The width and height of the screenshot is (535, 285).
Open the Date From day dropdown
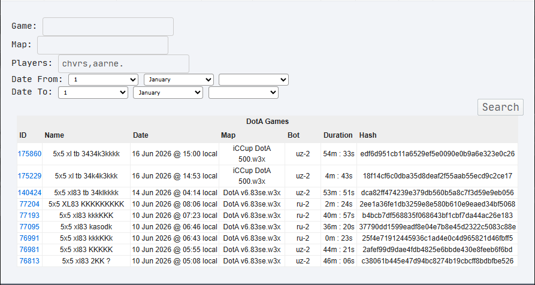coord(104,80)
